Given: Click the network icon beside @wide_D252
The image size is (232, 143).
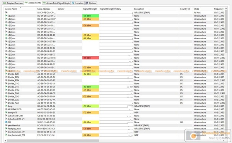Looking at the screenshot, I should [6, 100].
